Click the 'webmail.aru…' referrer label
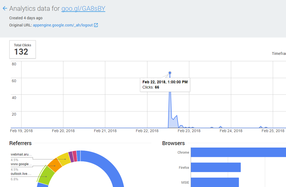 [x=21, y=154]
